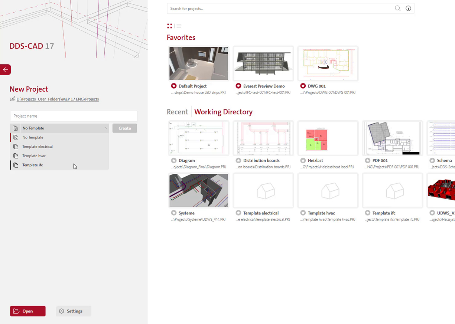Favorite the Schema project star
455x324 pixels.
[432, 161]
